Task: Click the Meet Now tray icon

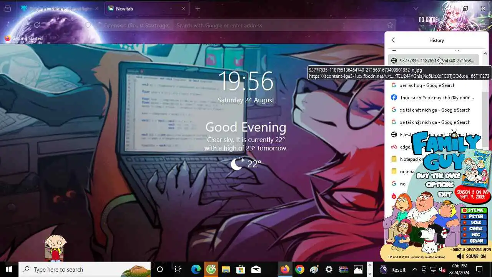Action: pyautogui.click(x=424, y=269)
